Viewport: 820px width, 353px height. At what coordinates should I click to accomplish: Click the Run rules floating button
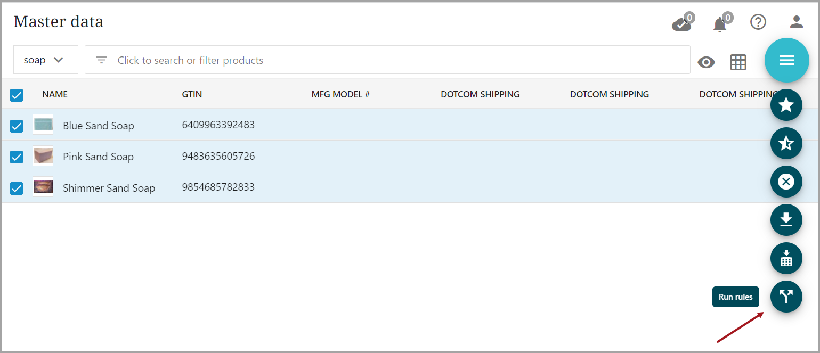[786, 297]
